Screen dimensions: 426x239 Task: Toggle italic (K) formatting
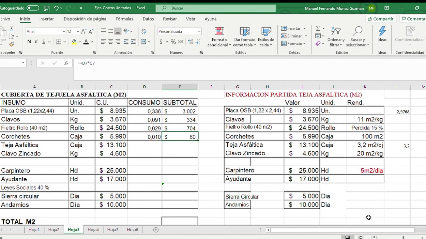[36, 41]
